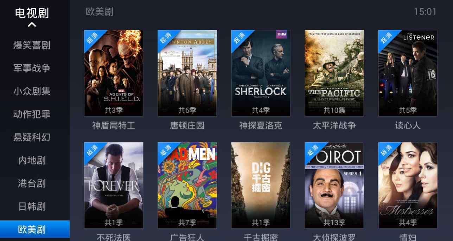Select the 爆笑喜剧 category
This screenshot has height=241, width=453.
click(x=32, y=45)
